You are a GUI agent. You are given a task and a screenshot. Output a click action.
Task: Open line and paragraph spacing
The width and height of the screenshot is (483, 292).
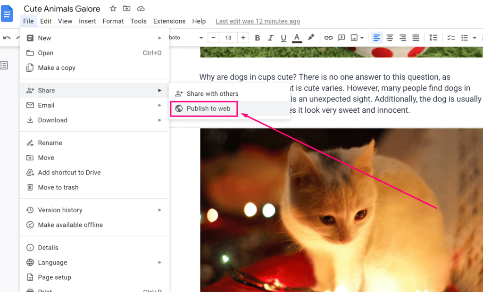tap(433, 38)
